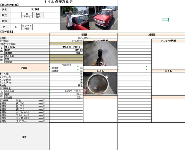Image resolution: width=185 pixels, height=150 pixels.
Task: Select the drain plug photo
Action: tap(100, 54)
